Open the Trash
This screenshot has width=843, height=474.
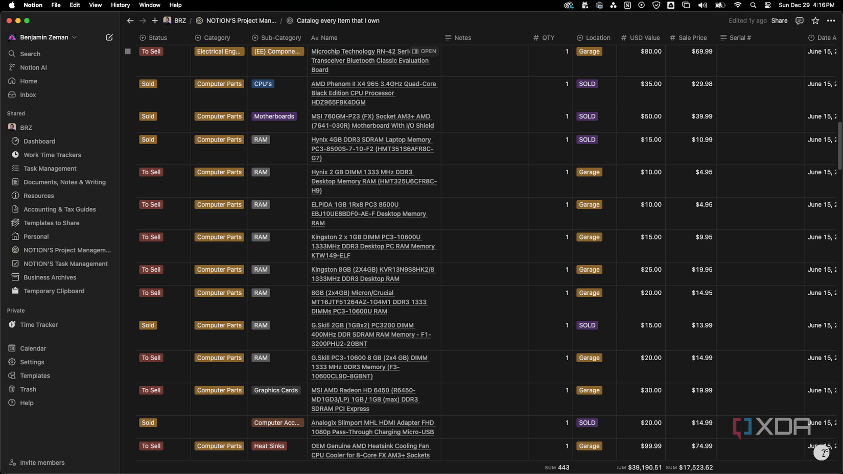28,389
